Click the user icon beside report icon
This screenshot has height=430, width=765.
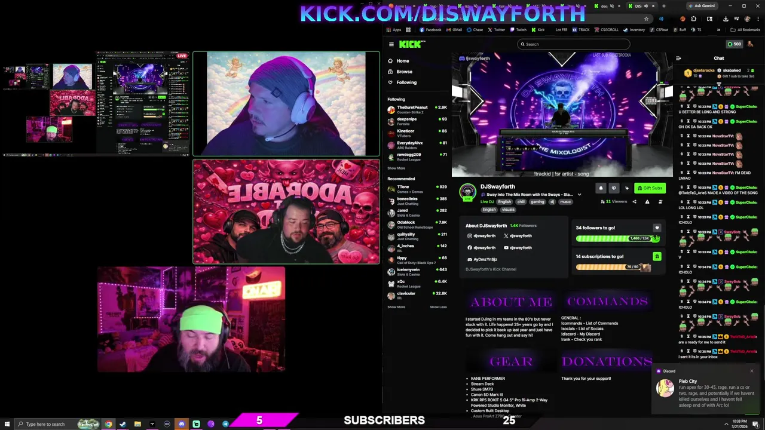(660, 202)
